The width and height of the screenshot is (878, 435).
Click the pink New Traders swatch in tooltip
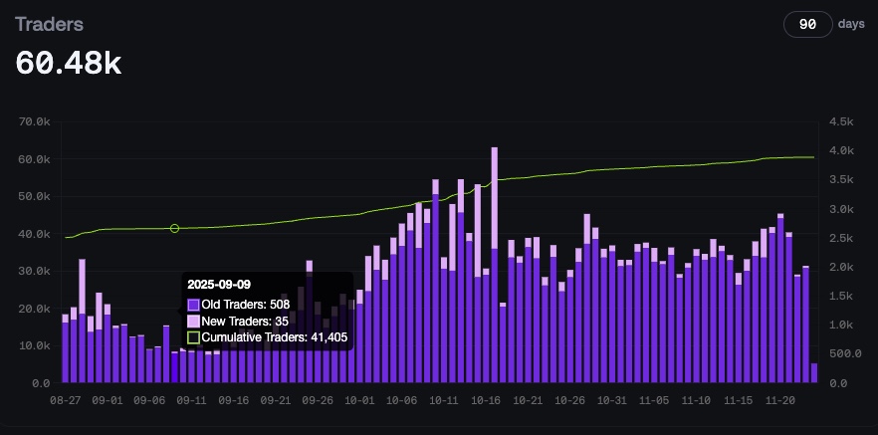pos(193,322)
